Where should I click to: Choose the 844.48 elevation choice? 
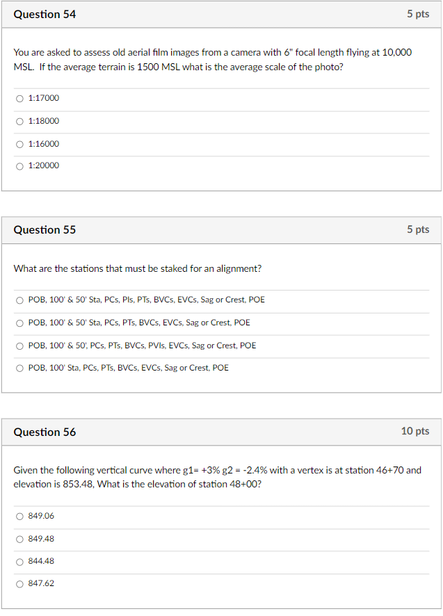[x=20, y=561]
